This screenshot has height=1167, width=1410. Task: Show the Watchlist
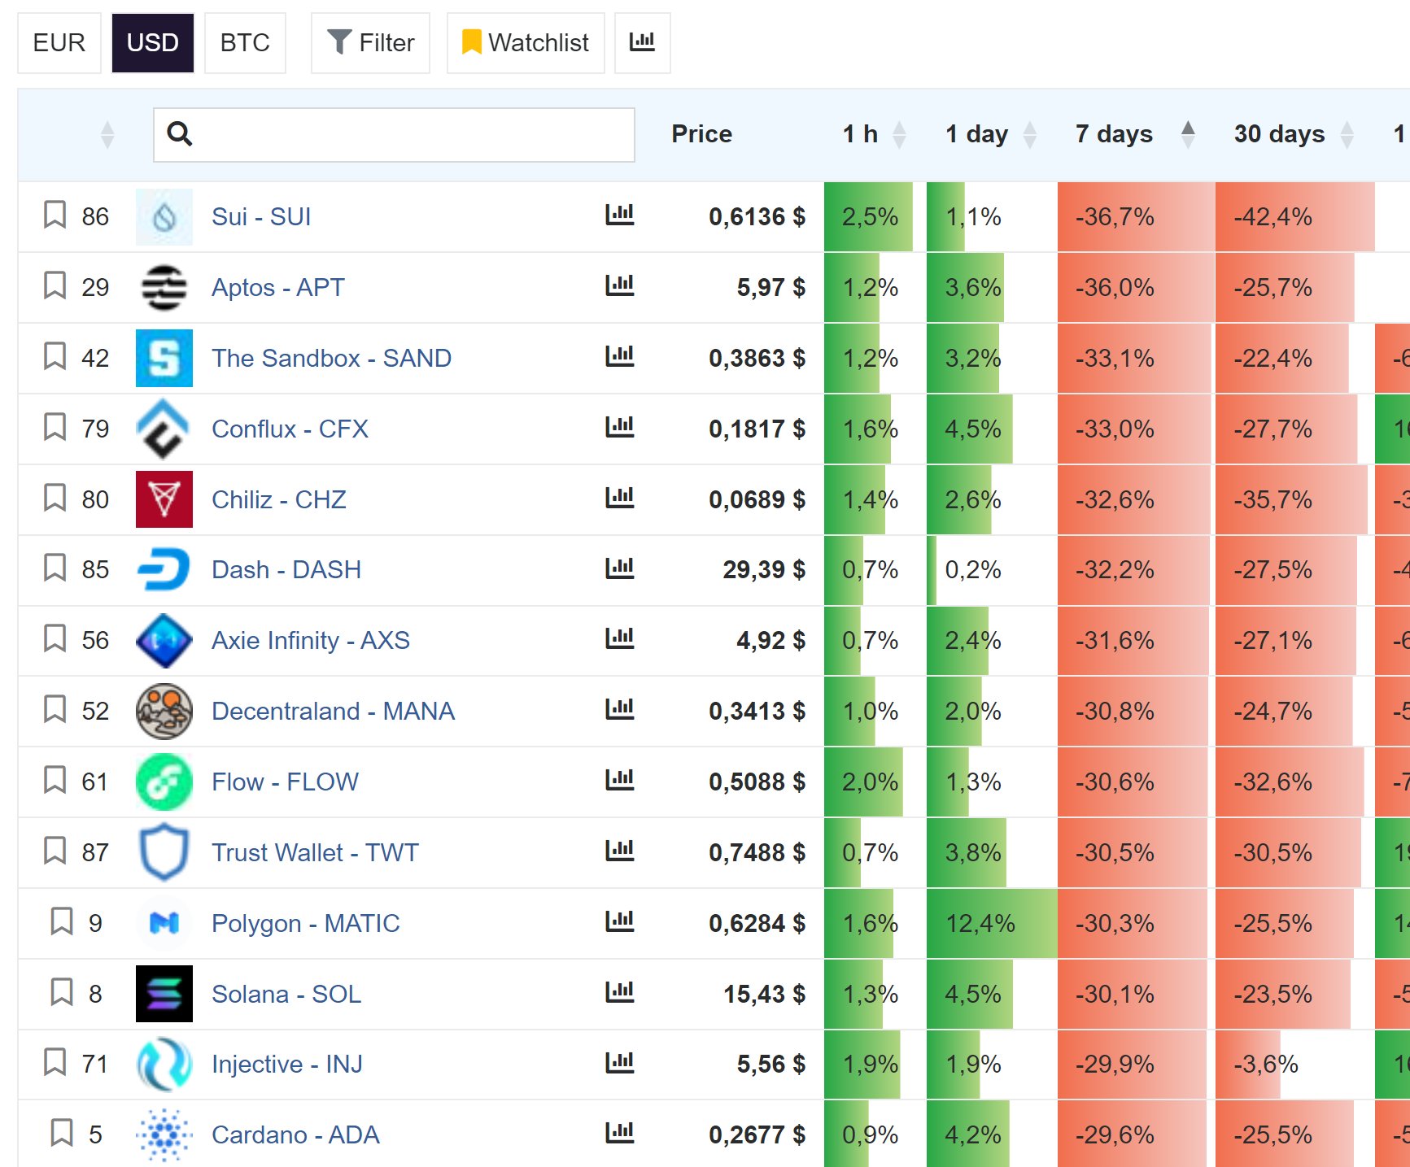point(526,42)
